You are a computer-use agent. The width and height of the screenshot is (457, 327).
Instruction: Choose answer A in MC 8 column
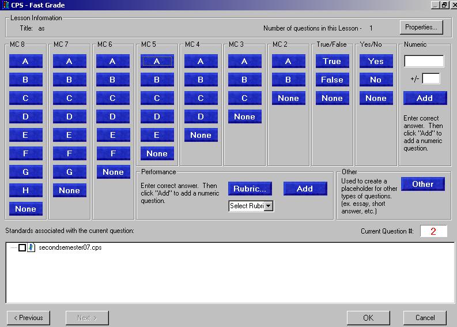click(26, 61)
